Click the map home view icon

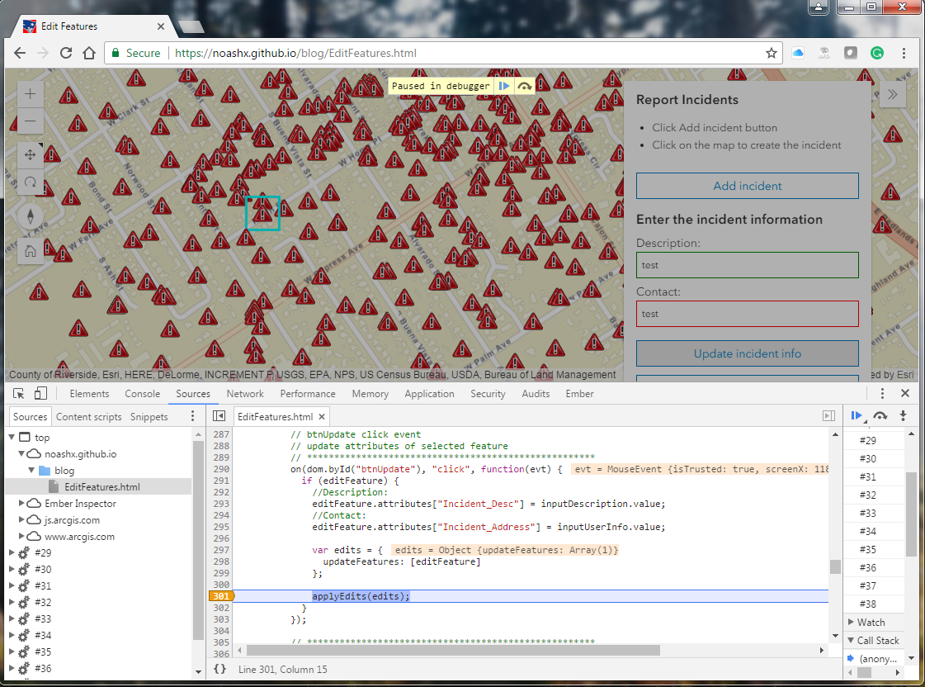[x=30, y=251]
